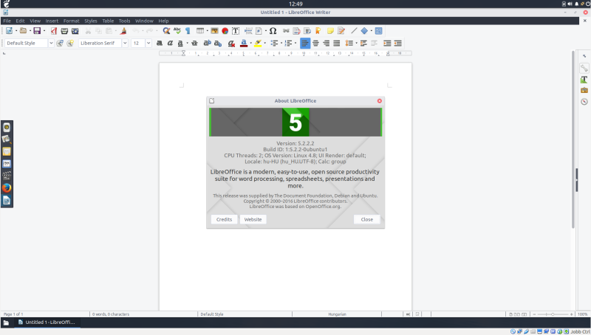Insert a special character with the Omega icon
Viewport: 591px width, 335px height.
(273, 31)
